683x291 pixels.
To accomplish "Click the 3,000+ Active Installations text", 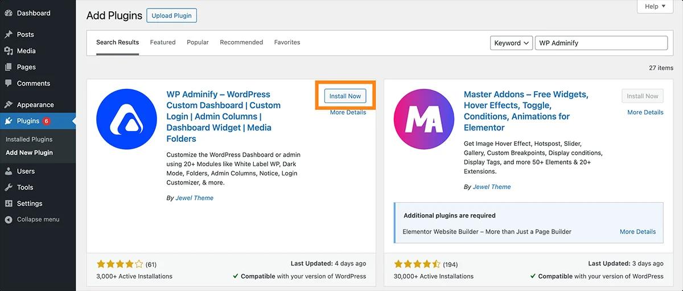I will (x=134, y=276).
